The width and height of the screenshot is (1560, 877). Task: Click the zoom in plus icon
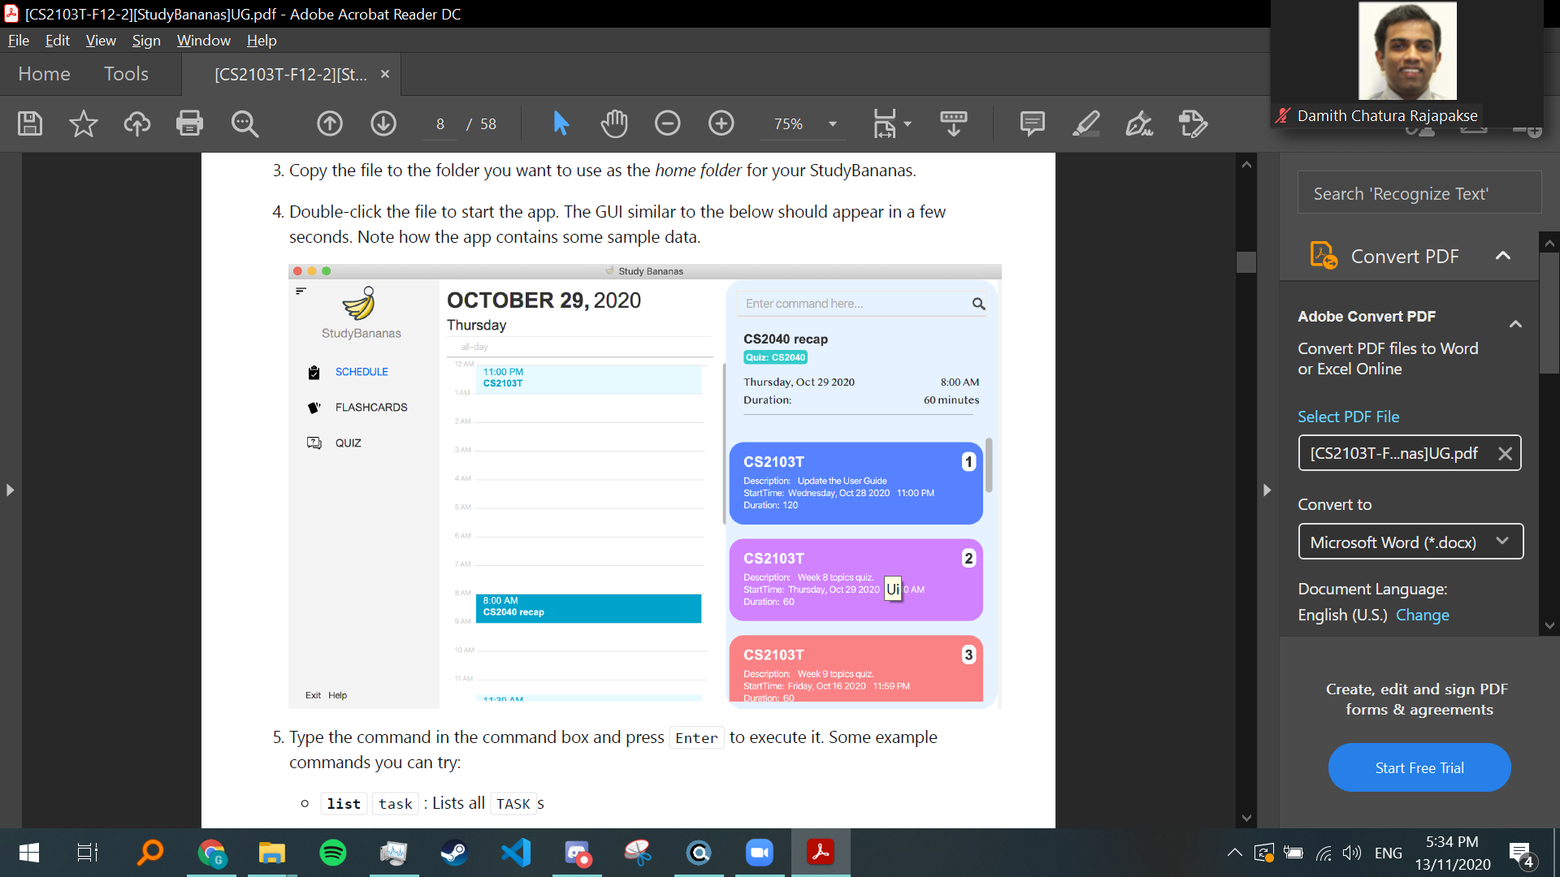[x=721, y=123]
